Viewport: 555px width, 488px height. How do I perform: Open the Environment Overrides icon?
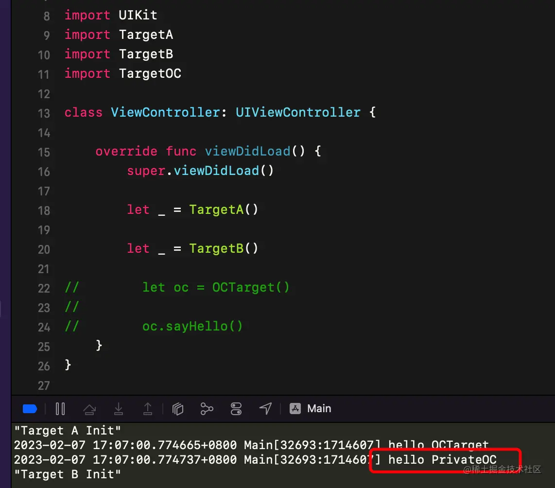click(236, 409)
